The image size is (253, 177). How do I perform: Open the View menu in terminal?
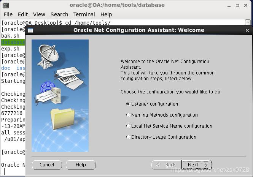[x=39, y=14]
